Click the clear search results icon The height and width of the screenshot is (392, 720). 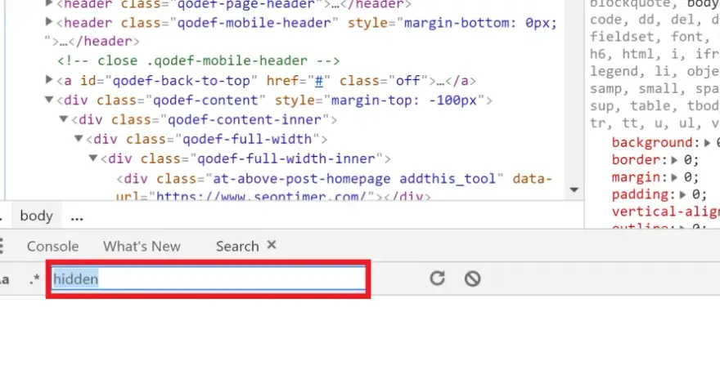472,278
